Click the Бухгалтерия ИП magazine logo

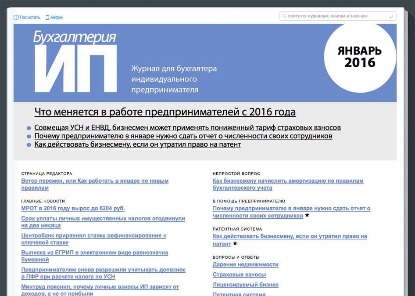pos(75,62)
